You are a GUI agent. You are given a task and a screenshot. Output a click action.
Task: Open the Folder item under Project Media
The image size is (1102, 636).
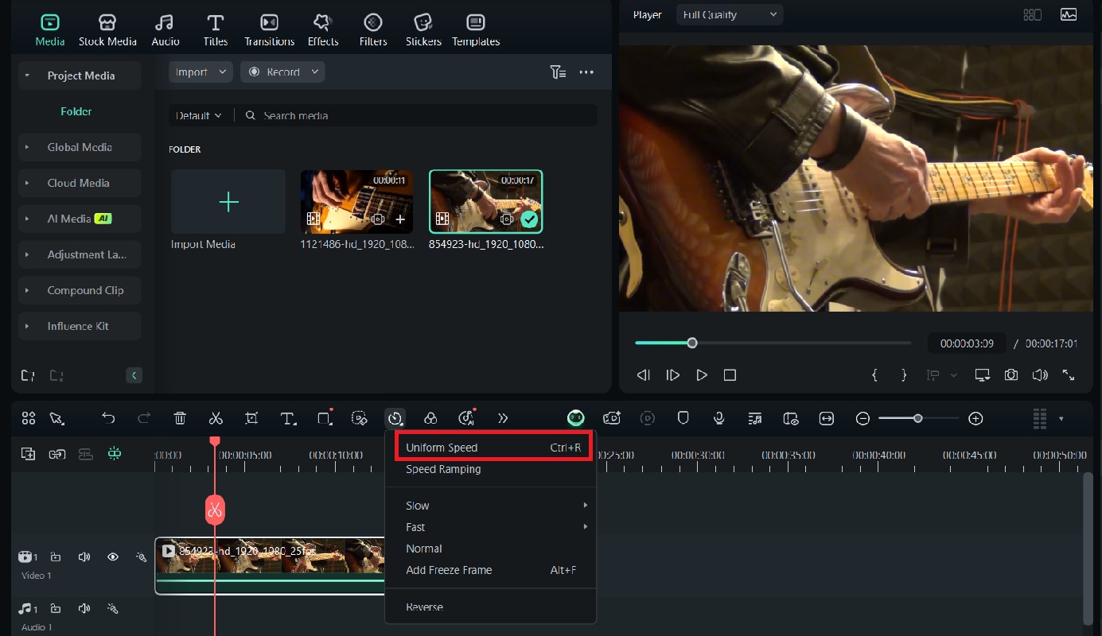click(x=76, y=111)
